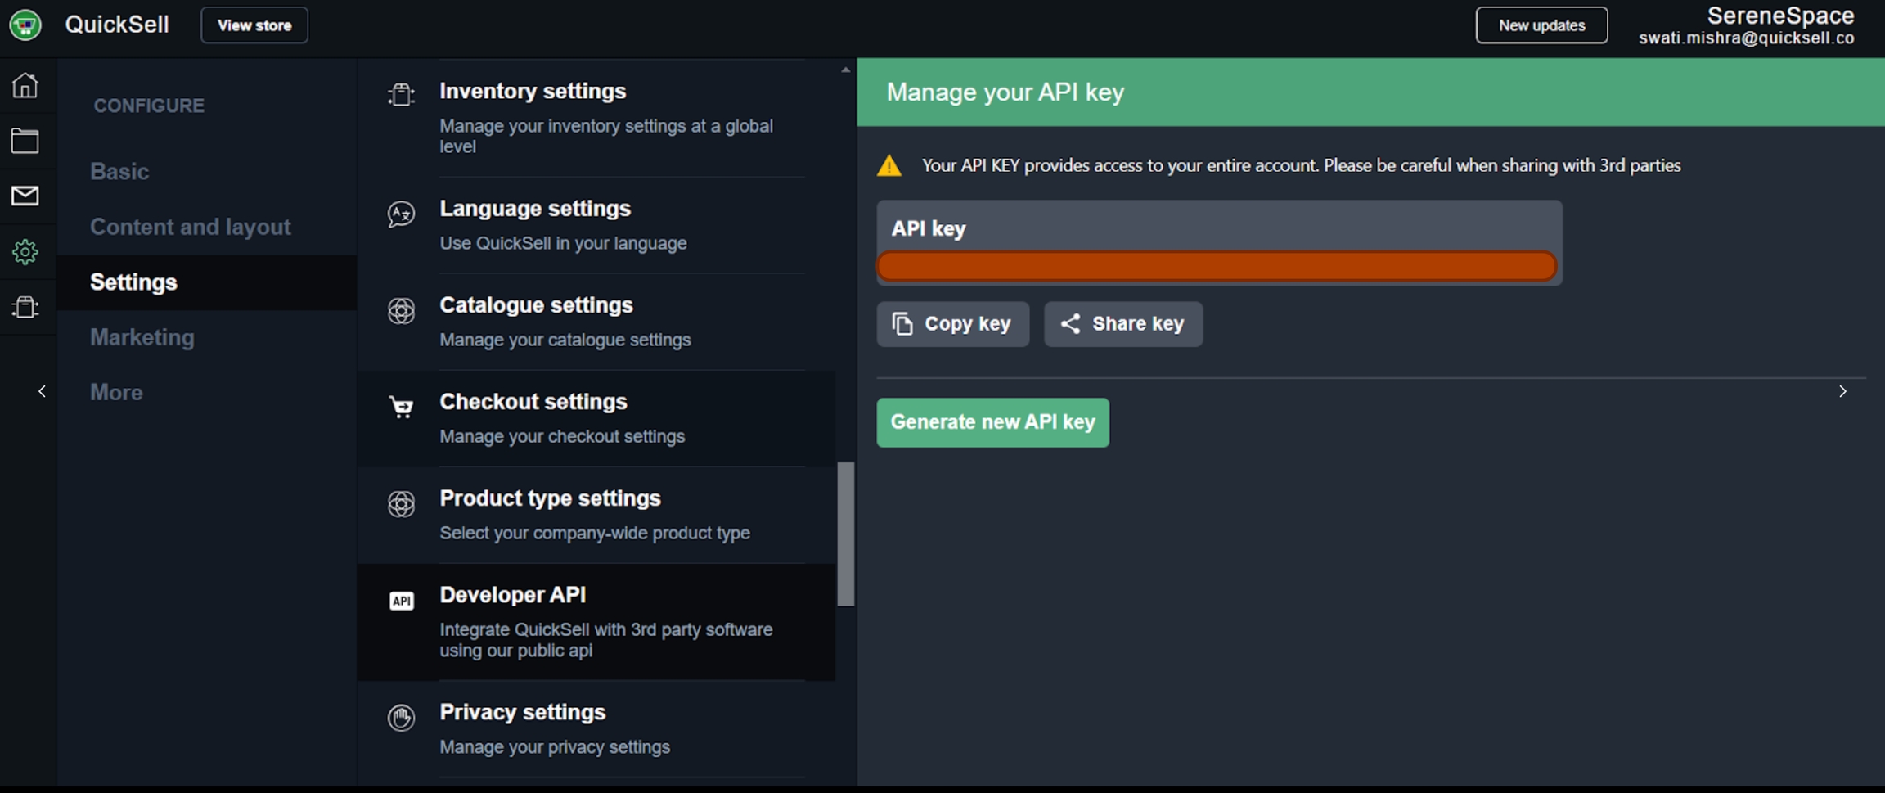Viewport: 1885px width, 793px height.
Task: Open the mail envelope icon in sidebar
Action: (x=25, y=196)
